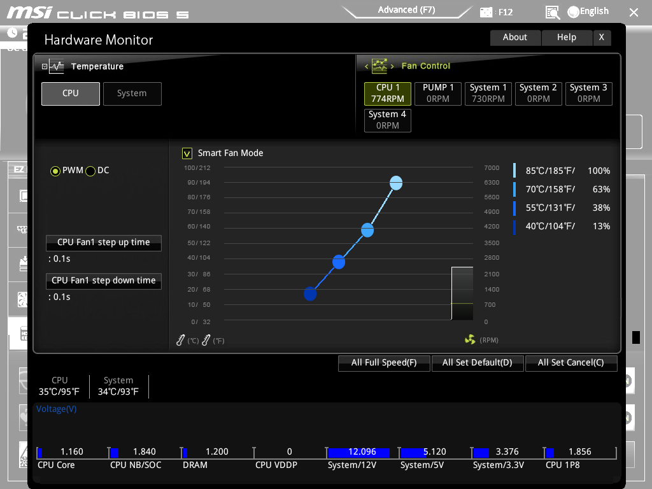
Task: Select System temperature tab
Action: point(132,94)
